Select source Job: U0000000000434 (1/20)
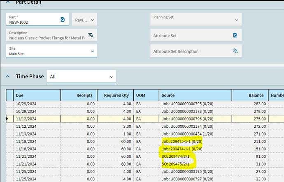Viewport: 284px width, 182px height. coord(187,134)
